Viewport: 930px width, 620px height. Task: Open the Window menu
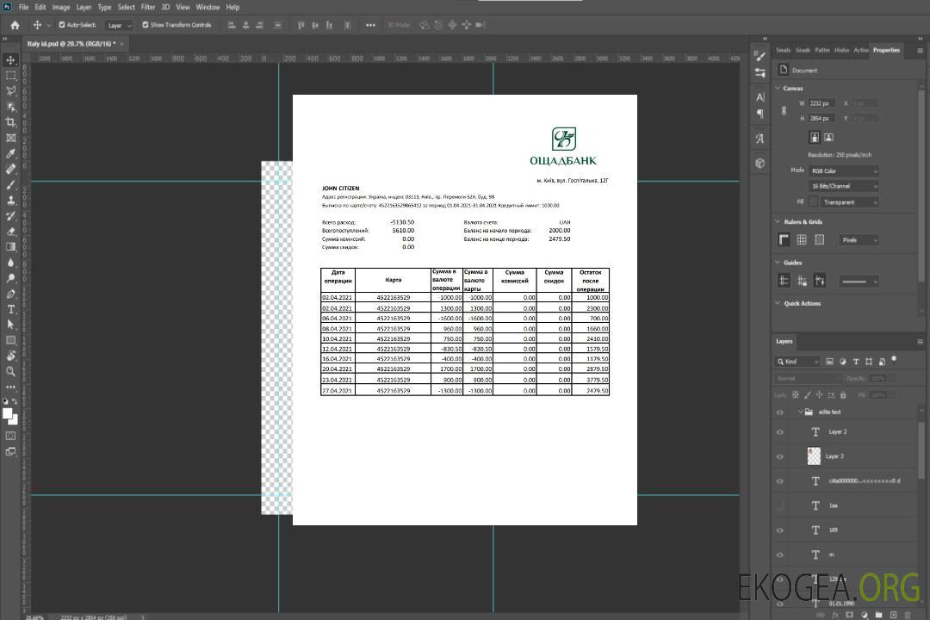(208, 7)
